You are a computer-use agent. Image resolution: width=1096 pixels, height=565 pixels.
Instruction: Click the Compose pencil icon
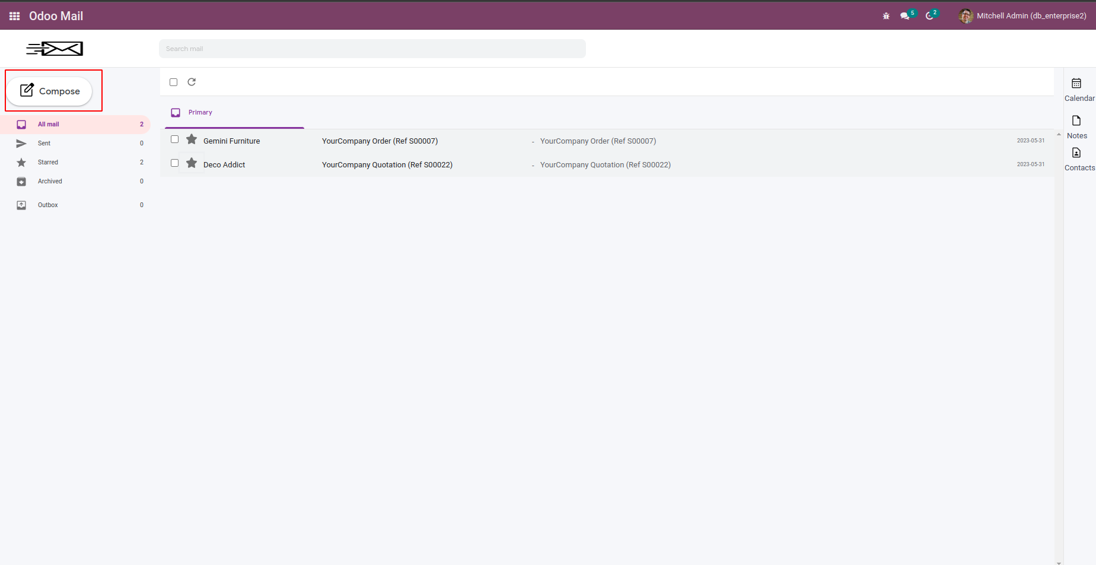coord(27,90)
